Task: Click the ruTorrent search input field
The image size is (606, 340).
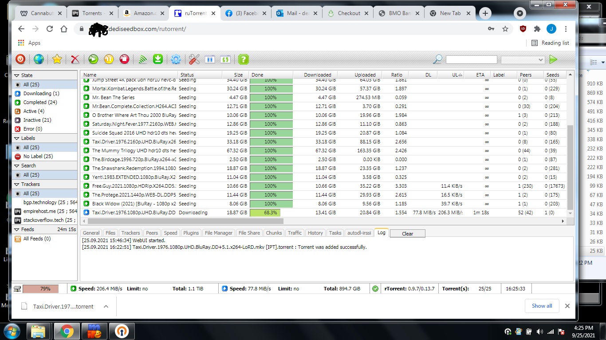Action: click(x=472, y=60)
